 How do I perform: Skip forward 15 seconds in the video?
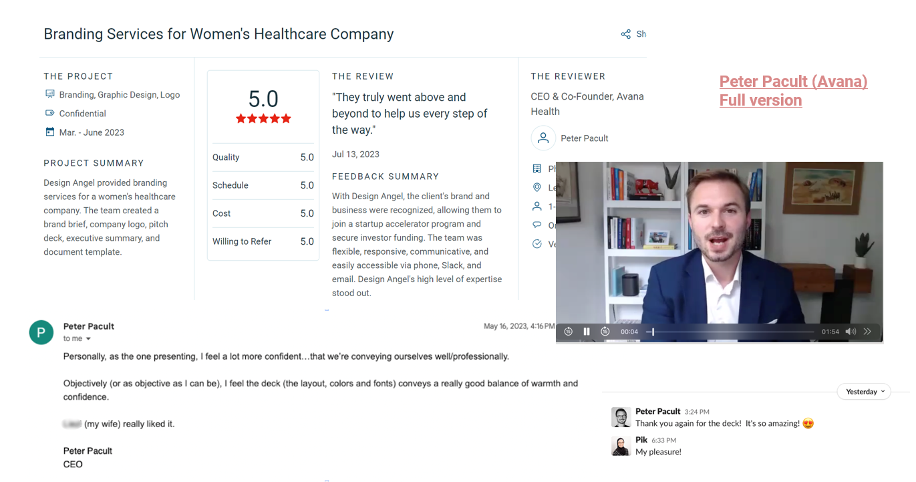click(605, 332)
